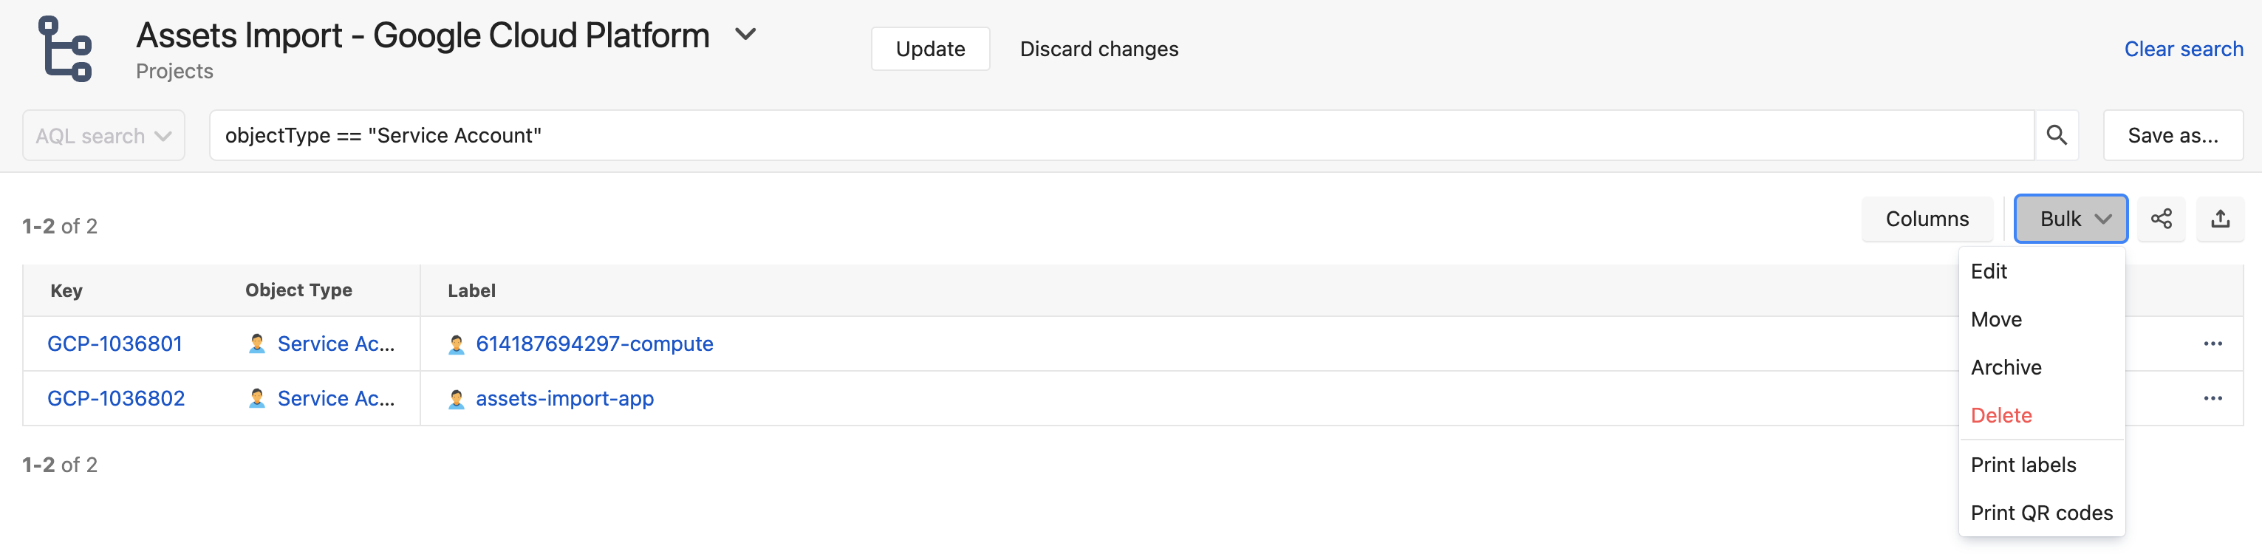
Task: Click service account icon beside assets-import-app
Action: (457, 400)
